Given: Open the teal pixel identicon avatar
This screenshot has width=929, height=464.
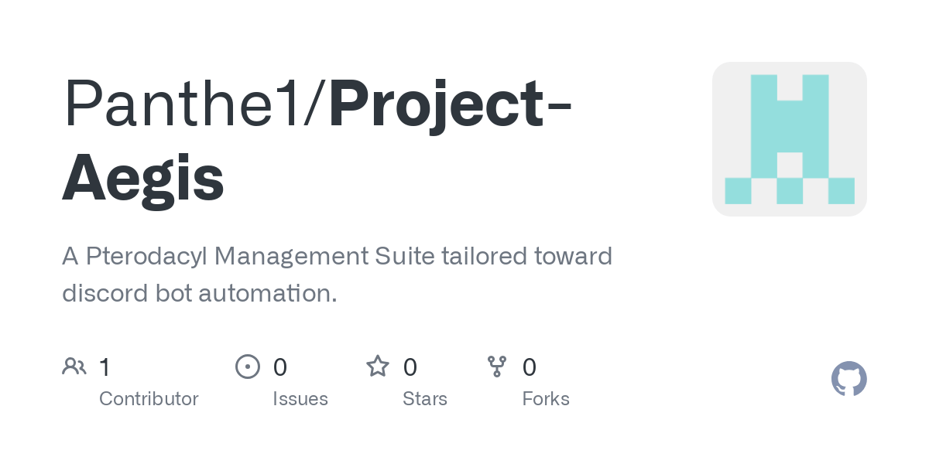Looking at the screenshot, I should (x=790, y=139).
